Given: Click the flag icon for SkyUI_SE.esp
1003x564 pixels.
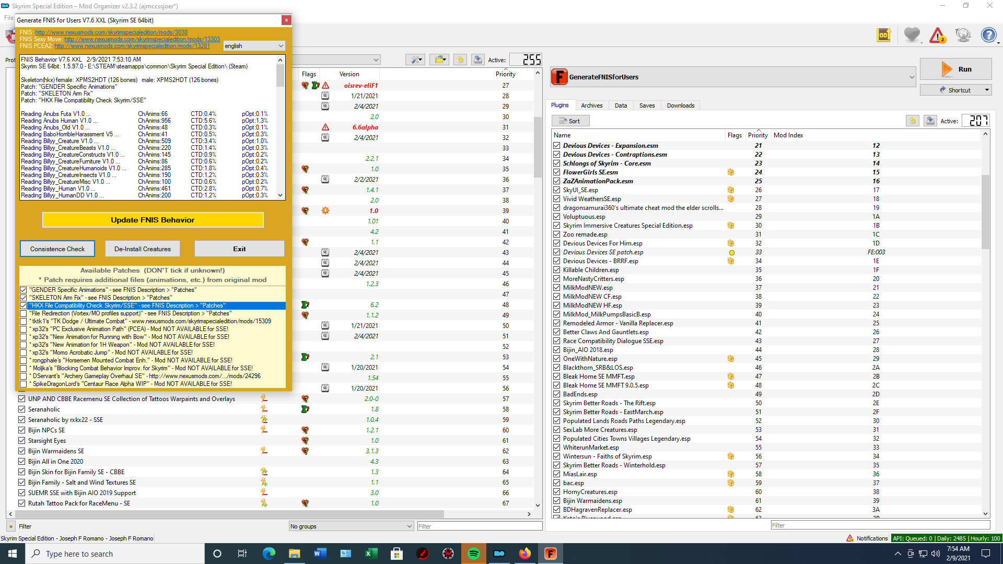Looking at the screenshot, I should pos(731,190).
